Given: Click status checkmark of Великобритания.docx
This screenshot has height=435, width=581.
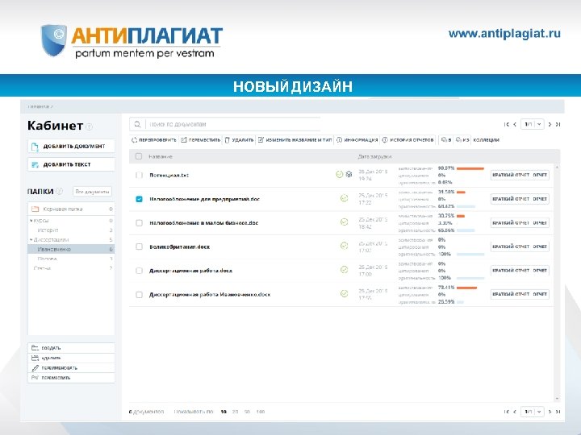Looking at the screenshot, I should (345, 246).
